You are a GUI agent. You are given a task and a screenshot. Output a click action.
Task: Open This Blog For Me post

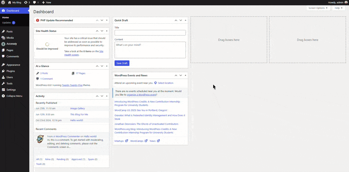coord(79,114)
